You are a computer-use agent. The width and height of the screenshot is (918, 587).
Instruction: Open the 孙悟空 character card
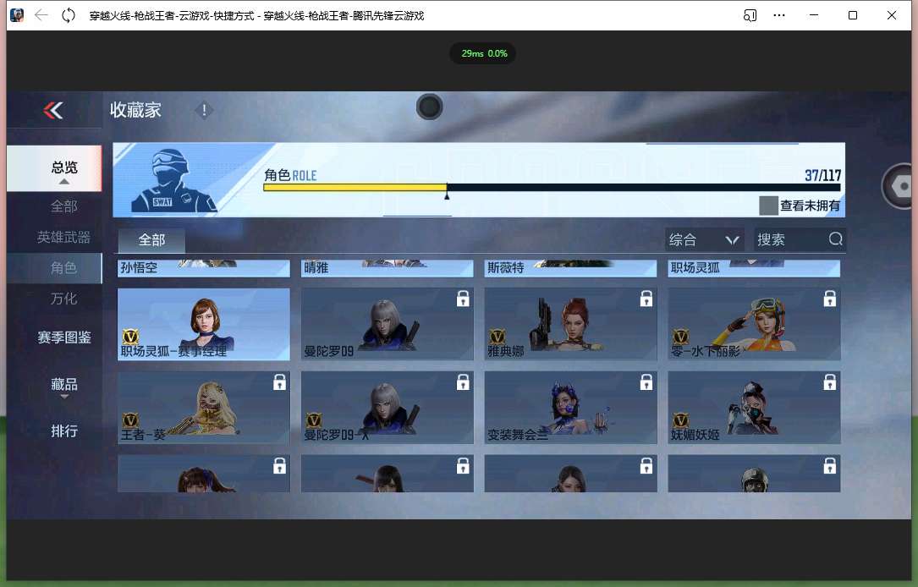(x=204, y=268)
